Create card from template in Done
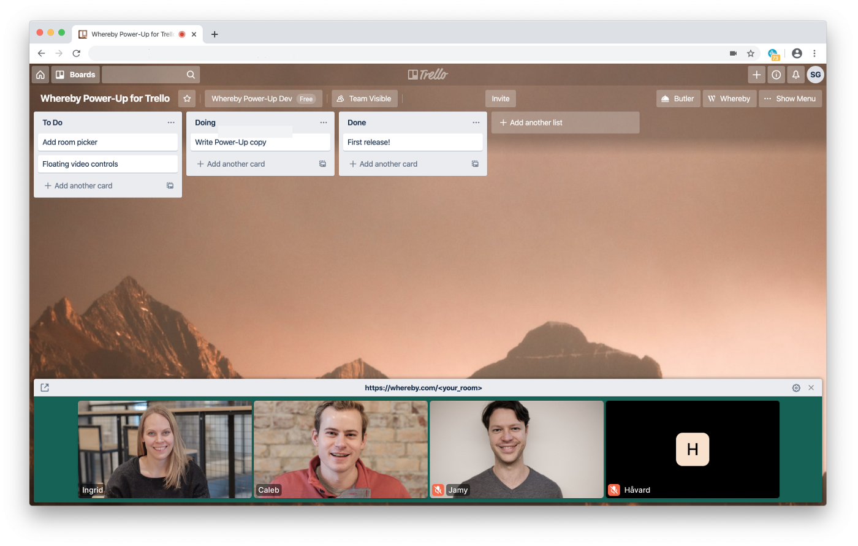 (x=475, y=164)
